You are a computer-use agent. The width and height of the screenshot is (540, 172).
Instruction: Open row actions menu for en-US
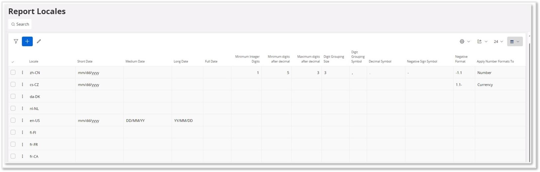point(23,120)
